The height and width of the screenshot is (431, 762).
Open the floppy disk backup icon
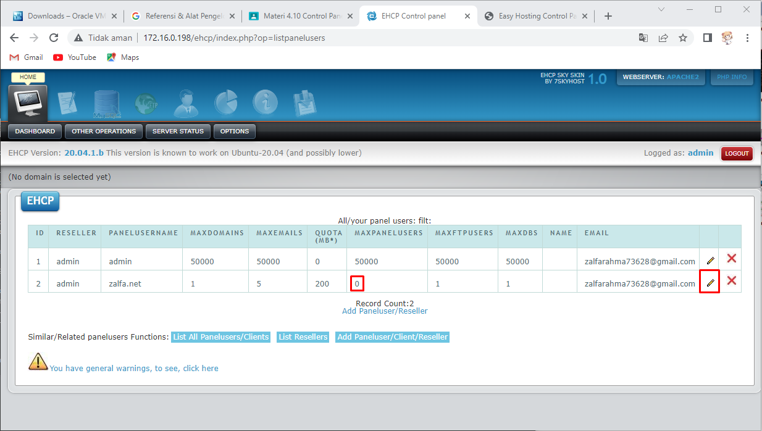(305, 104)
